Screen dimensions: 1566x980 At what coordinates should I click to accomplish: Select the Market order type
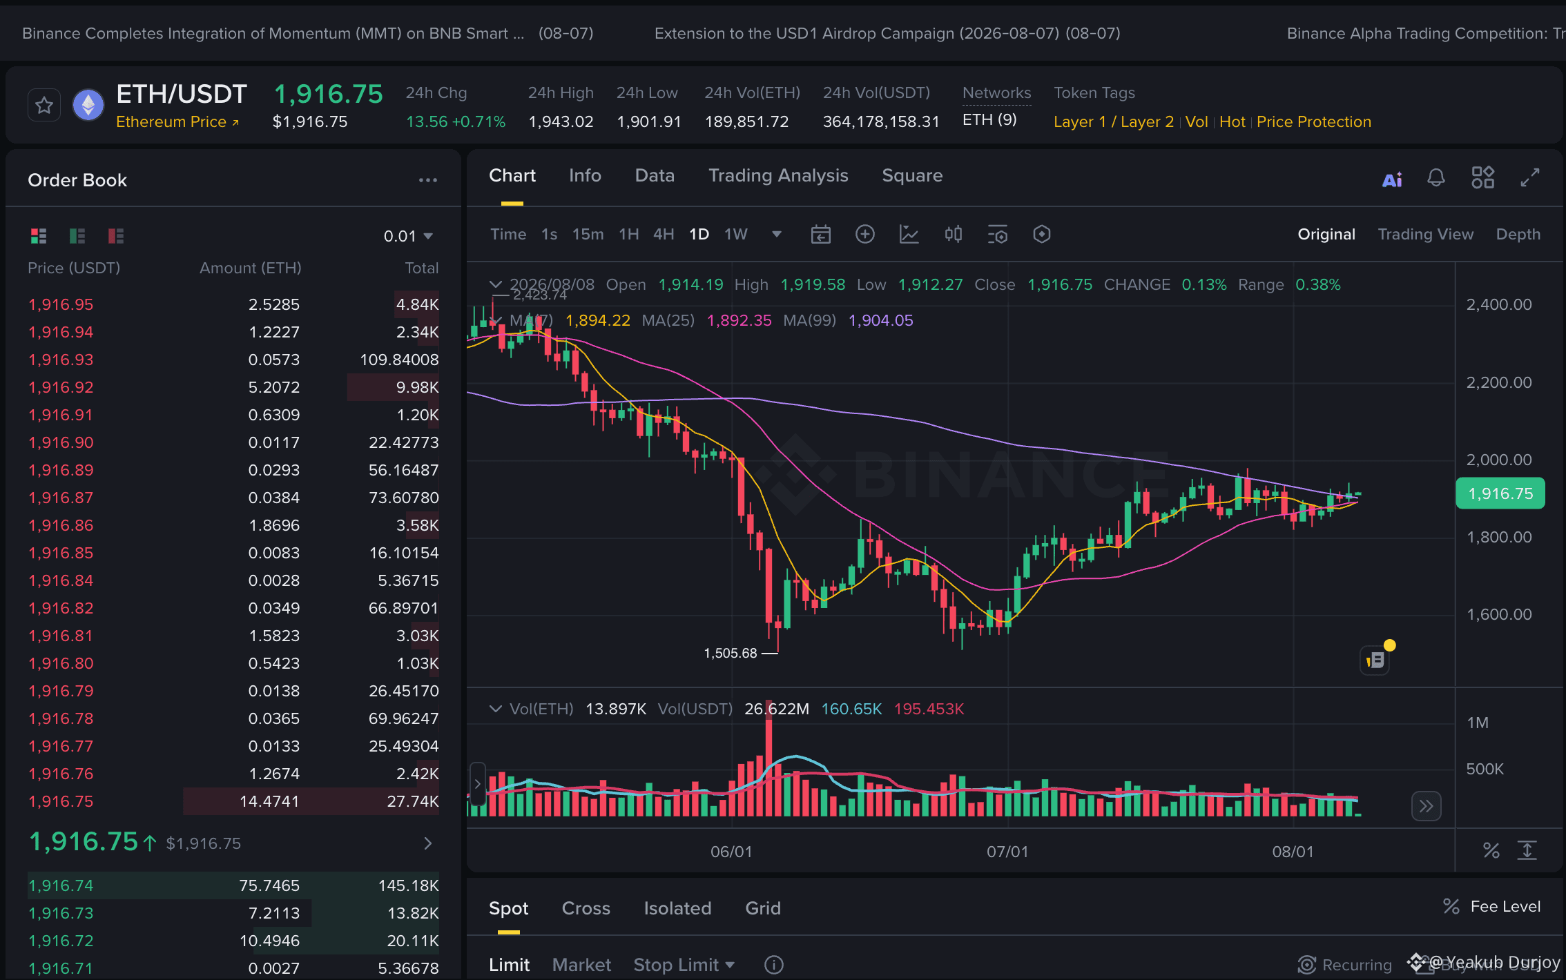(x=581, y=965)
